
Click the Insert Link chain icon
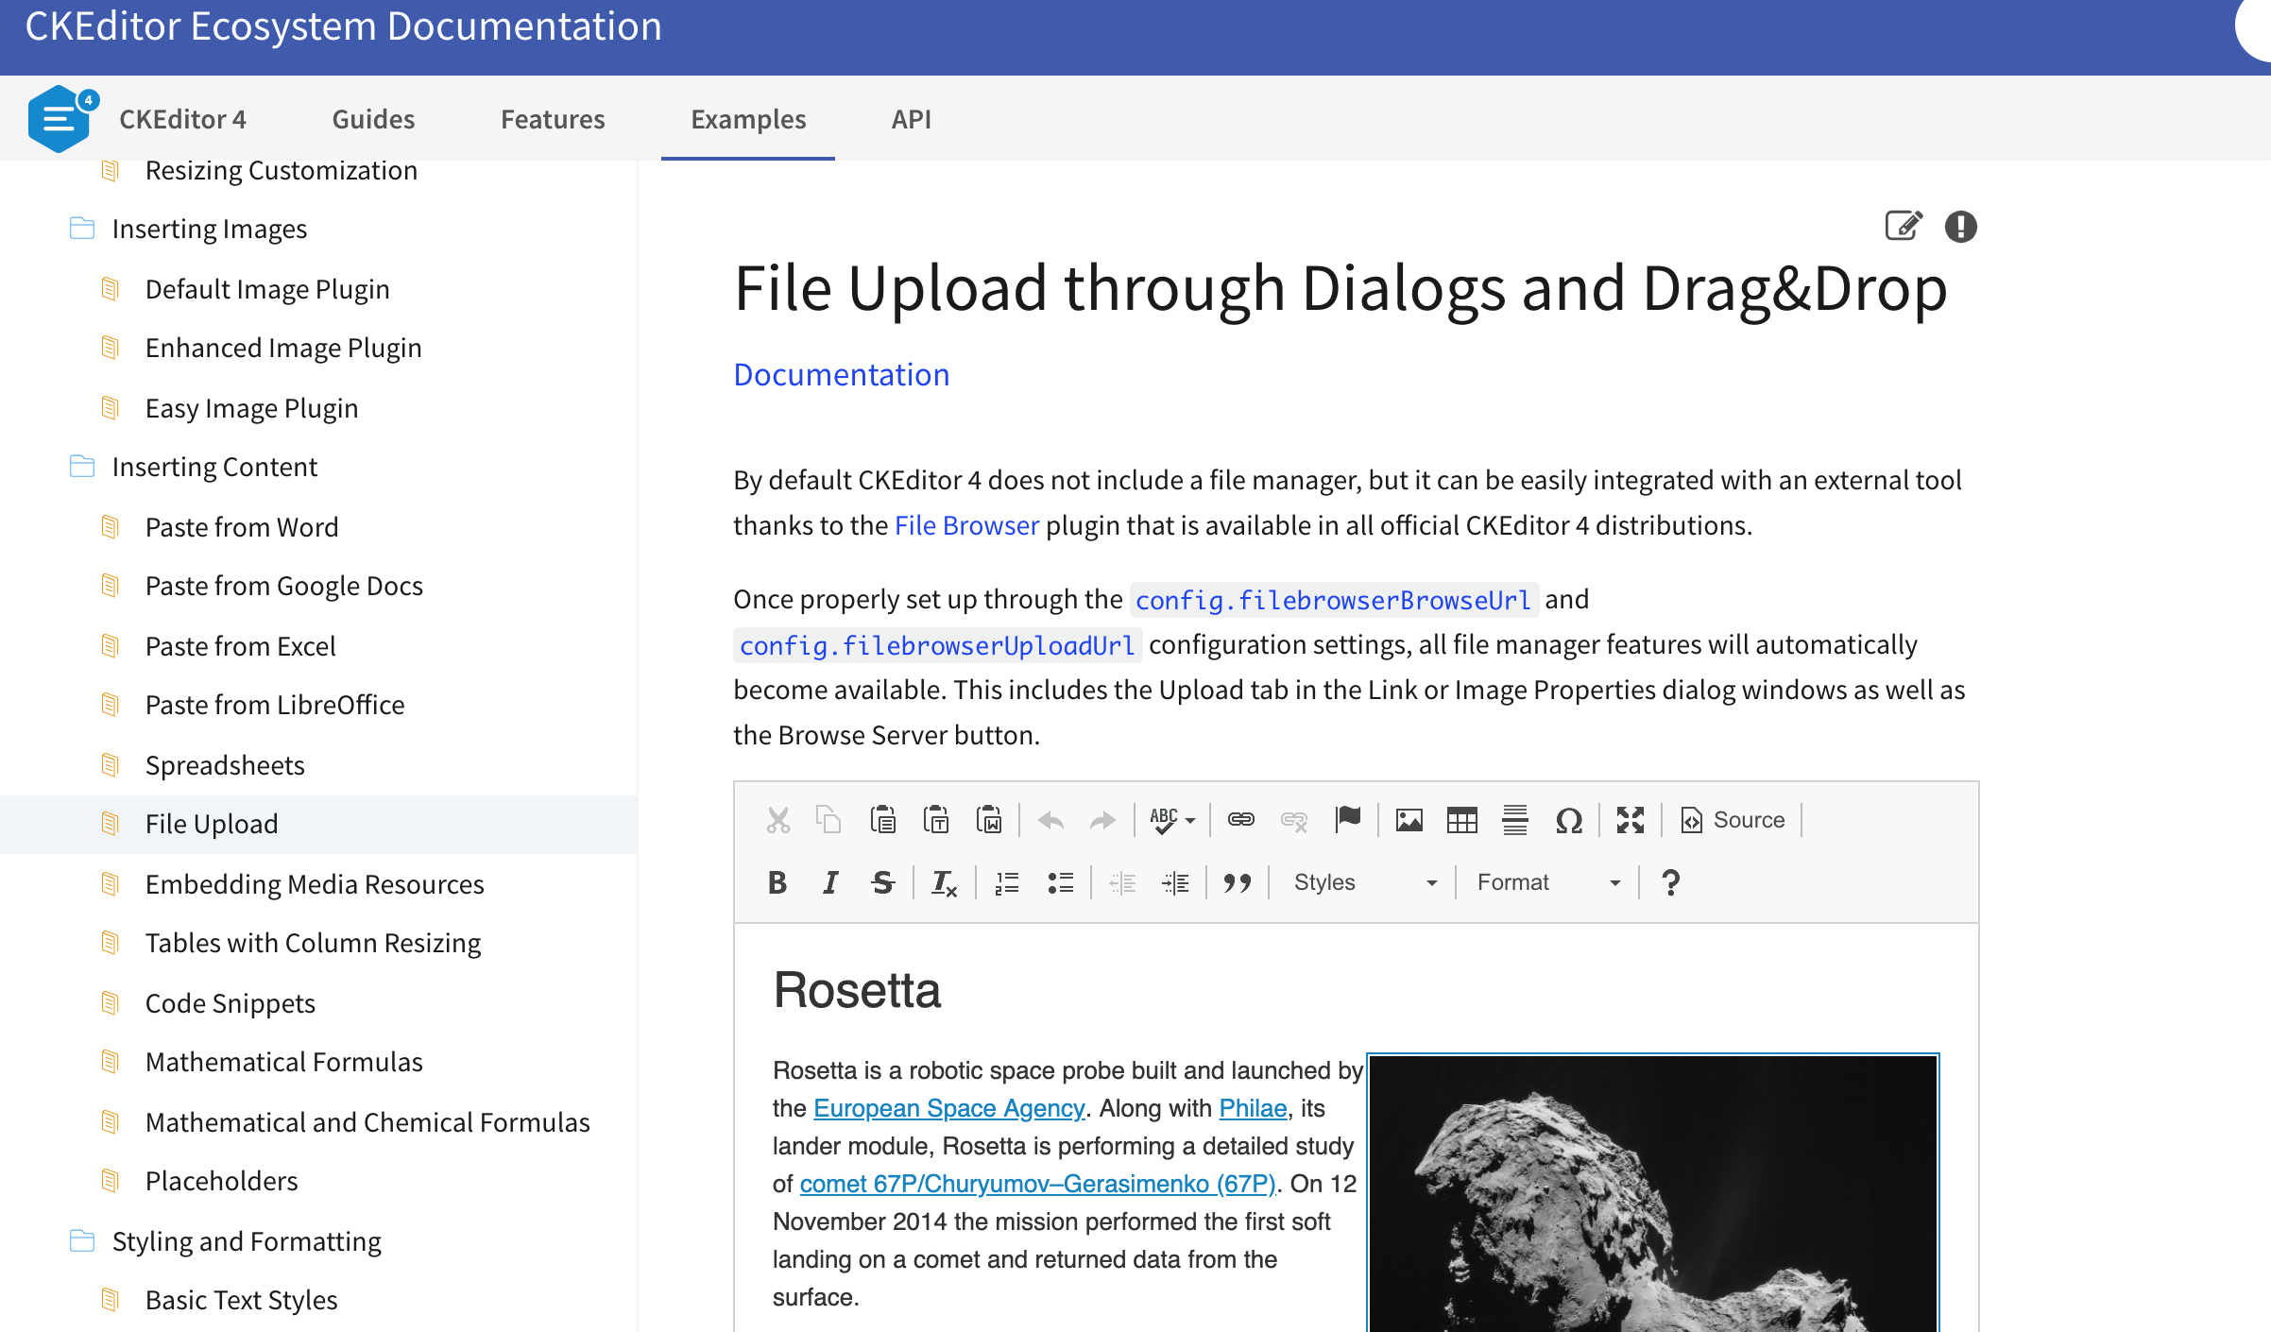coord(1240,820)
